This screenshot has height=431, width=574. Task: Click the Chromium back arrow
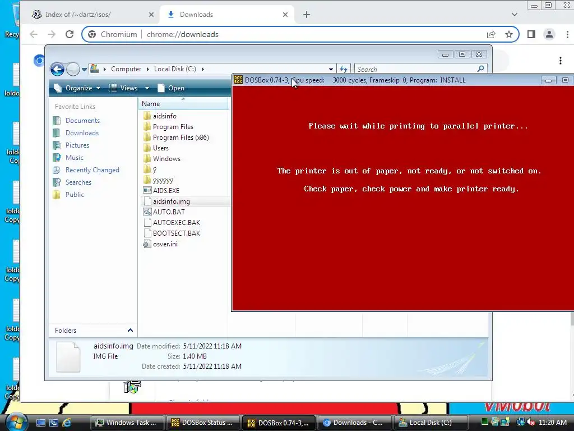pos(34,34)
